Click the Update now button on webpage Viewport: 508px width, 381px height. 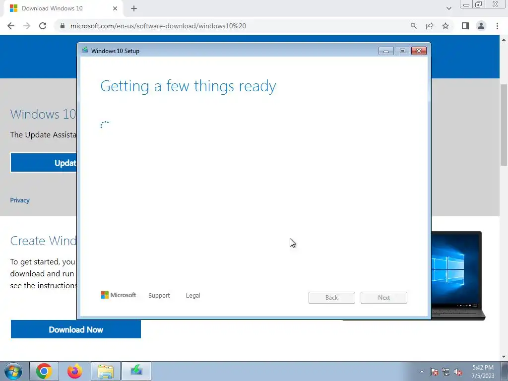coord(44,163)
